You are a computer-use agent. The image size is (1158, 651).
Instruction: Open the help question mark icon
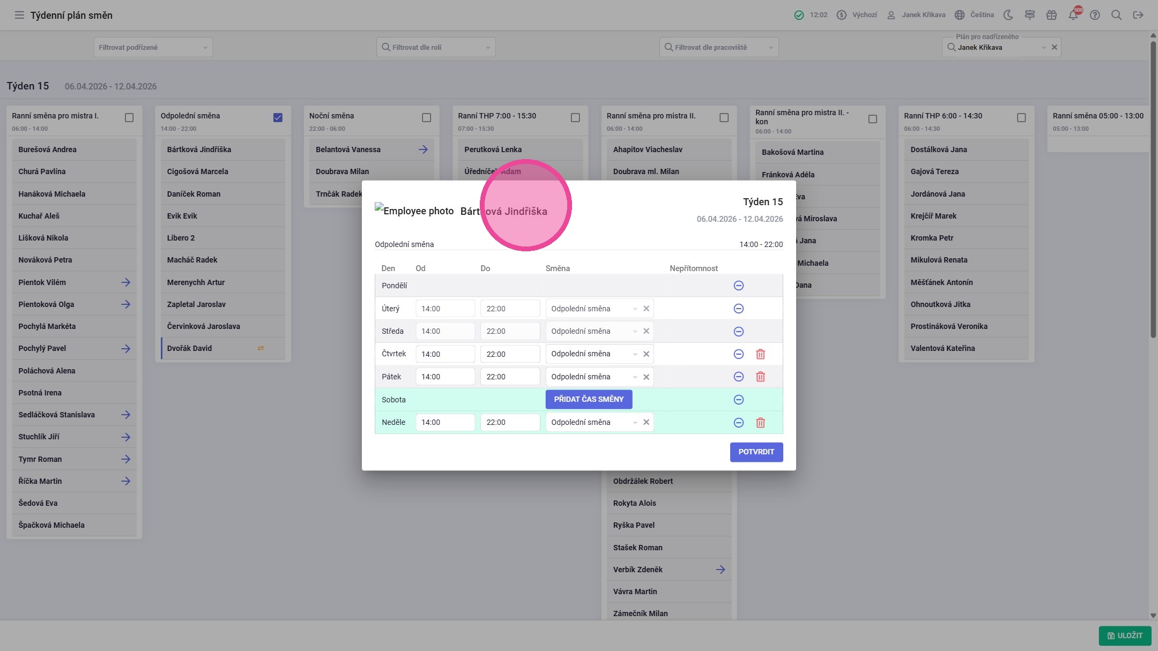(1095, 15)
